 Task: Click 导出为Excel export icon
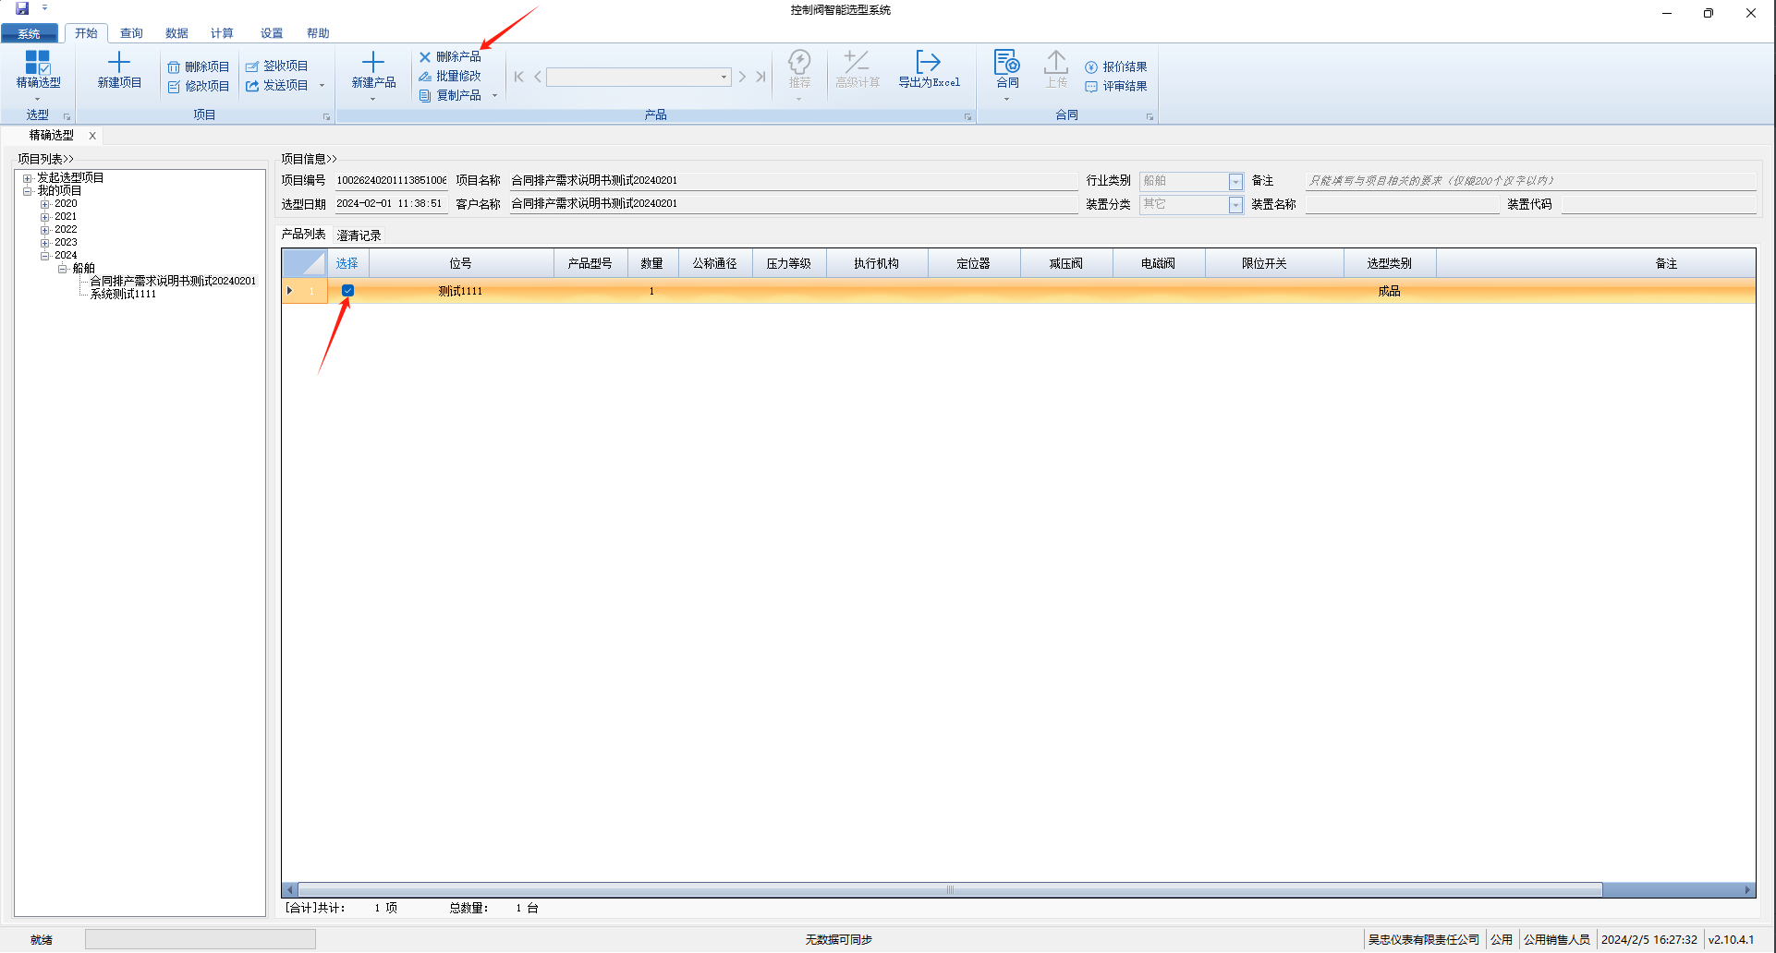[x=929, y=63]
